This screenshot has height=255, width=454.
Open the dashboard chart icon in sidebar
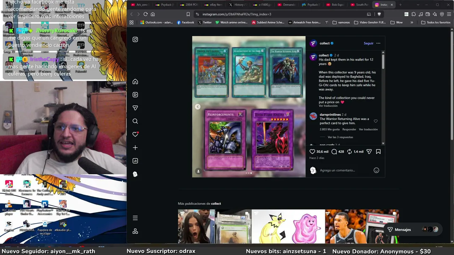(135, 161)
